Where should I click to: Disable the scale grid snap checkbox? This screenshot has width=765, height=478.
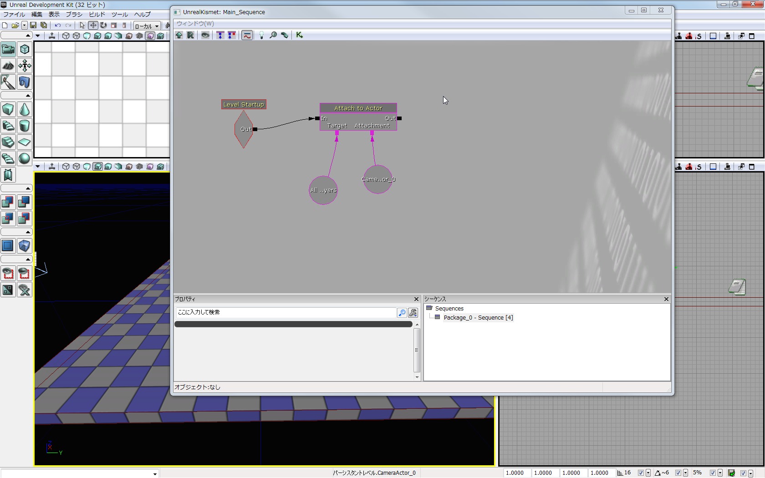(713, 473)
